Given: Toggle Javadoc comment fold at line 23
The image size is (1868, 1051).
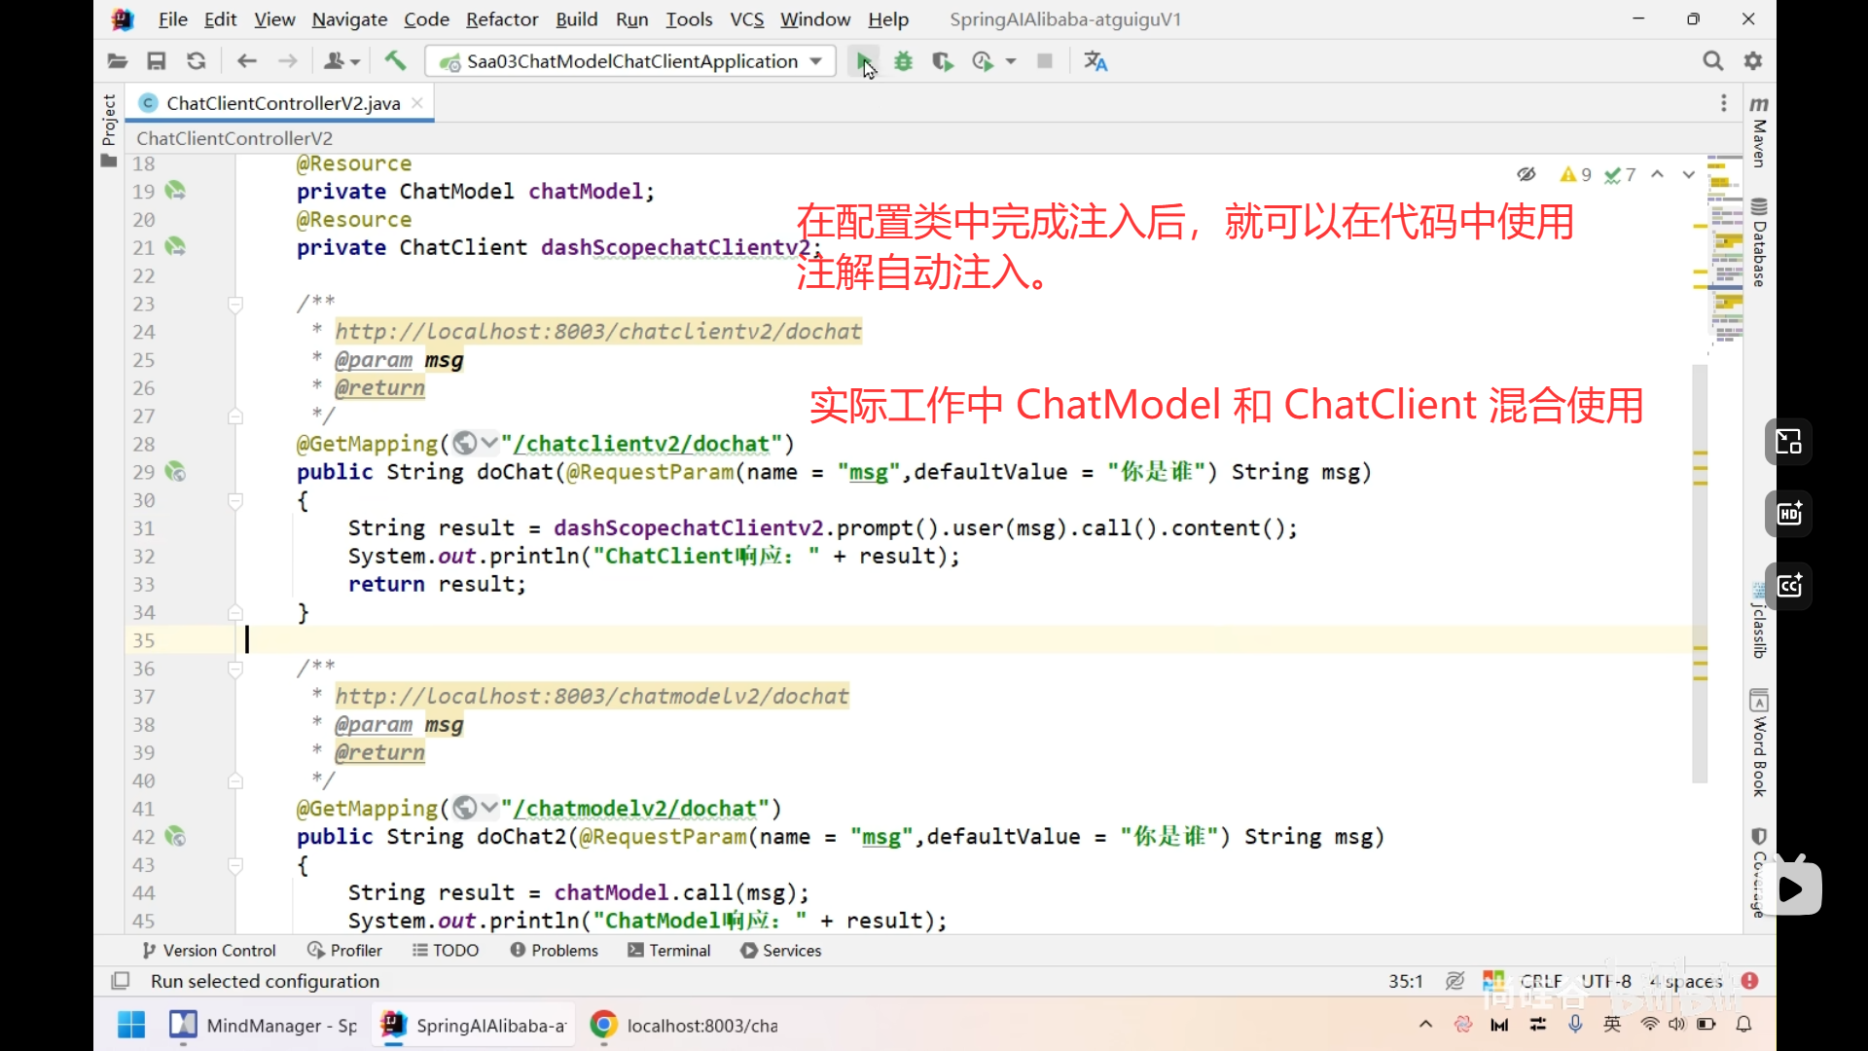Looking at the screenshot, I should [235, 305].
